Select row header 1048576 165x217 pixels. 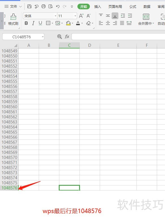(9, 188)
